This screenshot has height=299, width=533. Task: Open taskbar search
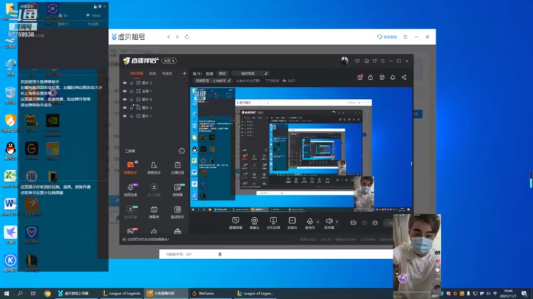[20, 293]
